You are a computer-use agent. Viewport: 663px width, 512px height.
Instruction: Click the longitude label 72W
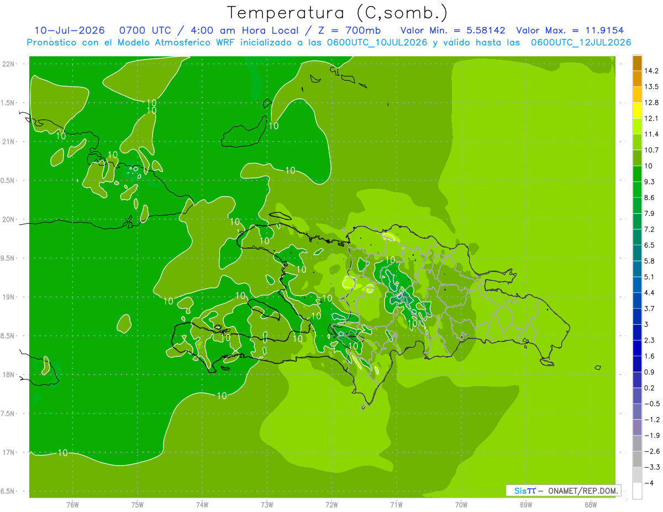[x=331, y=505]
